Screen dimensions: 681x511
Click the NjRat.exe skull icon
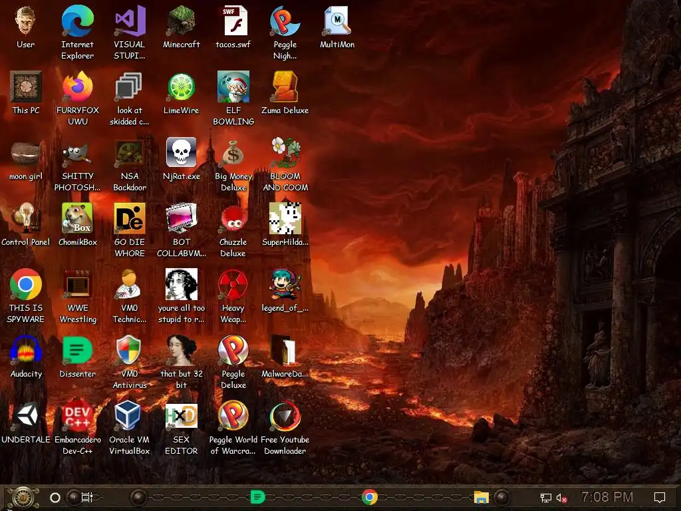(182, 152)
